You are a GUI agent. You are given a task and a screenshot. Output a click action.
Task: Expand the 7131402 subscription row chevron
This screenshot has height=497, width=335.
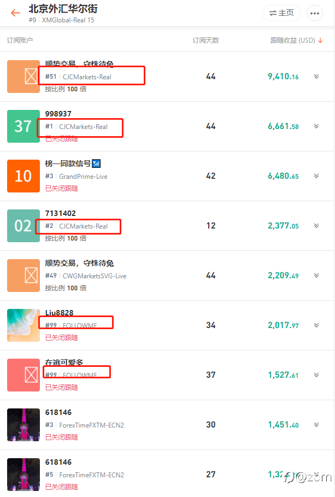click(316, 226)
